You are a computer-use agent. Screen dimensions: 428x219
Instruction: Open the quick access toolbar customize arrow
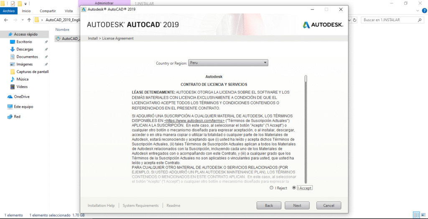(25, 4)
